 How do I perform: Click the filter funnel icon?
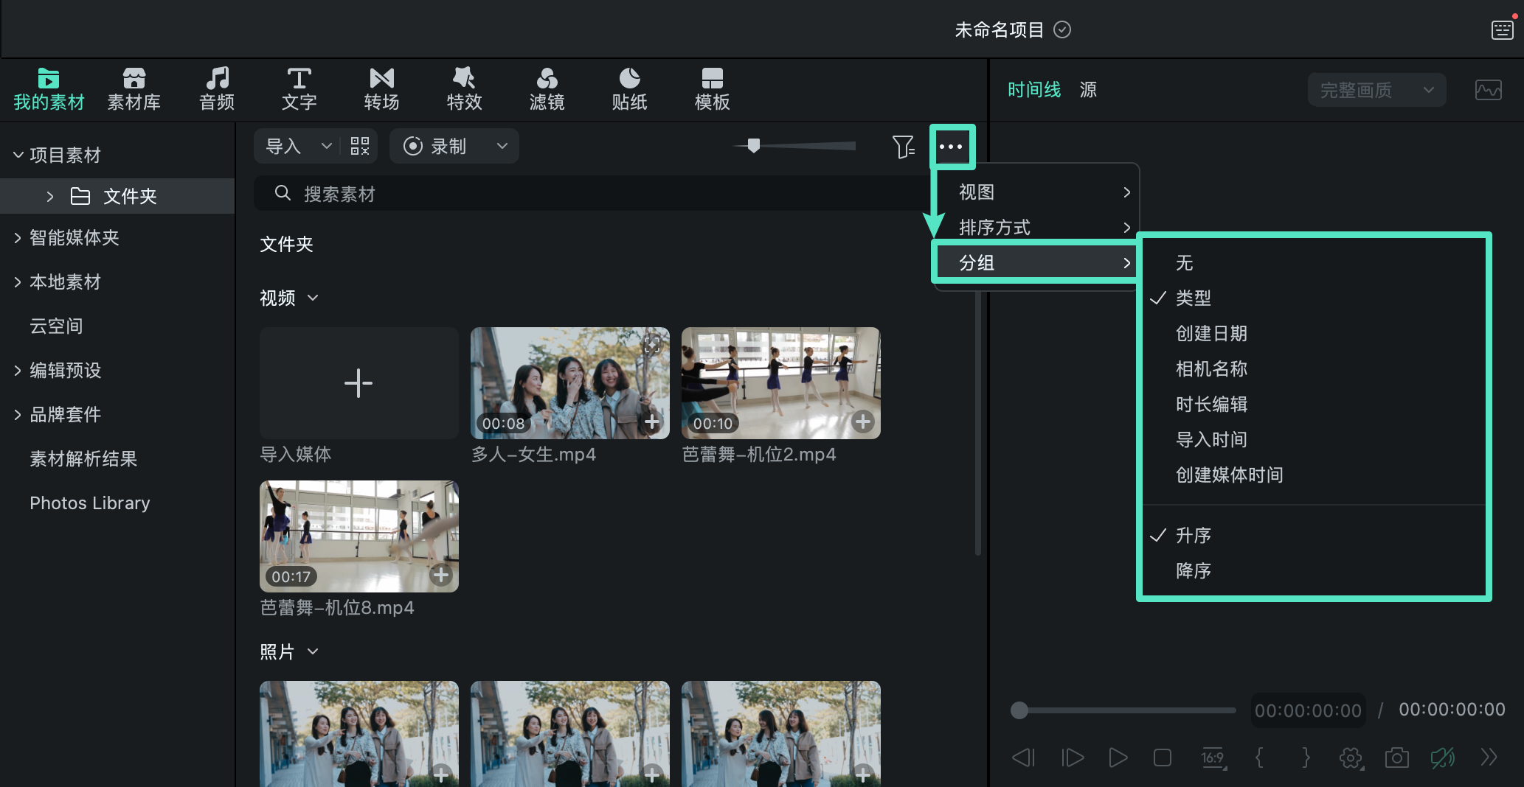click(x=903, y=147)
